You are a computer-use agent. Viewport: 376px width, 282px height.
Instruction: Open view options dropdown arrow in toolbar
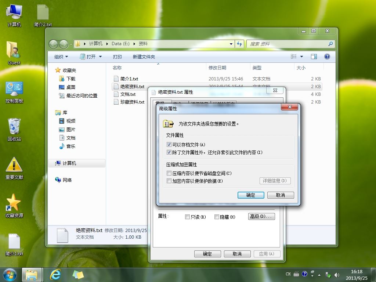click(302, 57)
